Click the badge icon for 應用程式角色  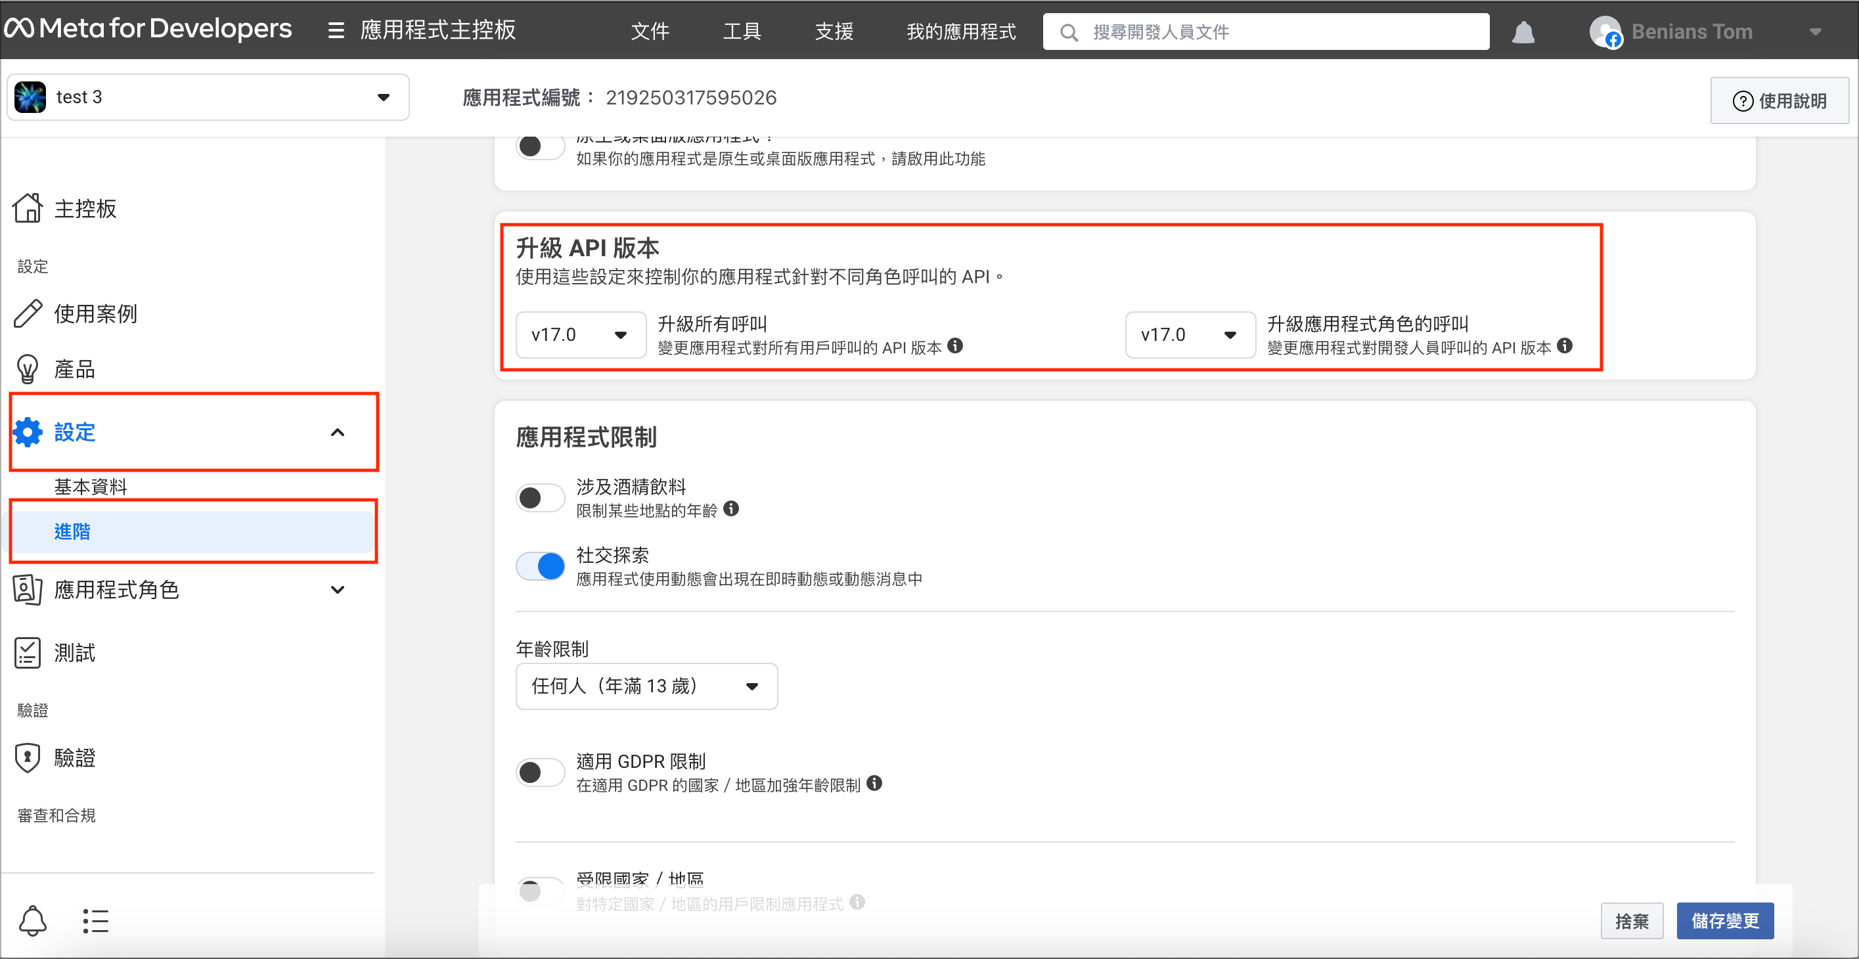[x=28, y=590]
